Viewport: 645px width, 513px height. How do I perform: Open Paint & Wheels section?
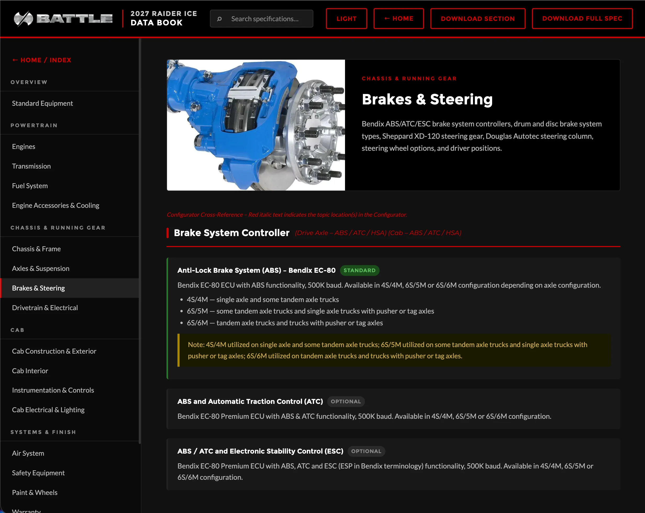point(69,492)
